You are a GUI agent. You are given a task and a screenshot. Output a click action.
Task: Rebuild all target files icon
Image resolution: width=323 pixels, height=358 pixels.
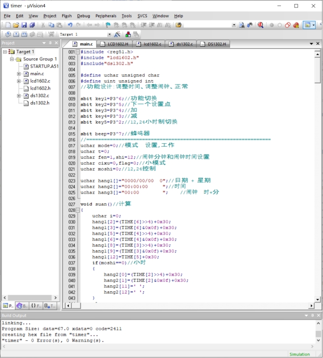(24, 35)
